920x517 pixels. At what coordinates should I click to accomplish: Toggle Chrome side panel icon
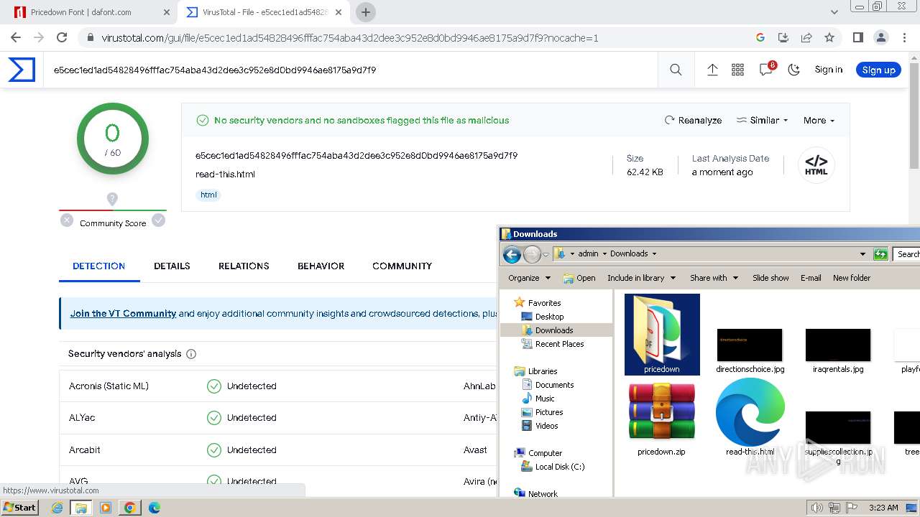[857, 37]
